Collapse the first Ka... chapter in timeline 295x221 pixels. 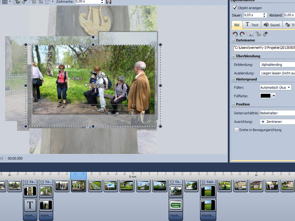(x=26, y=182)
